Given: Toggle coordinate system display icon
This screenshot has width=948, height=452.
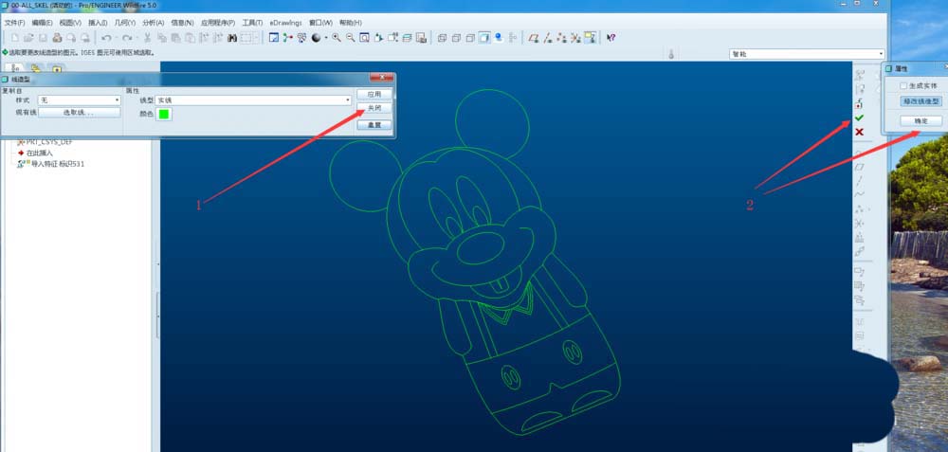Looking at the screenshot, I should [575, 38].
